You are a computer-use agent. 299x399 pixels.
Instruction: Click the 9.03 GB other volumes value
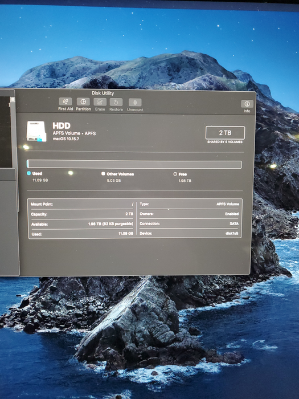114,181
